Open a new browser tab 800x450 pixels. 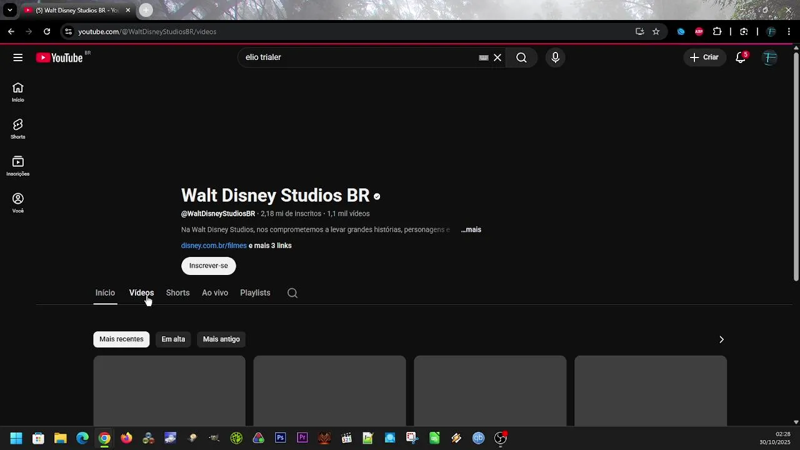146,10
